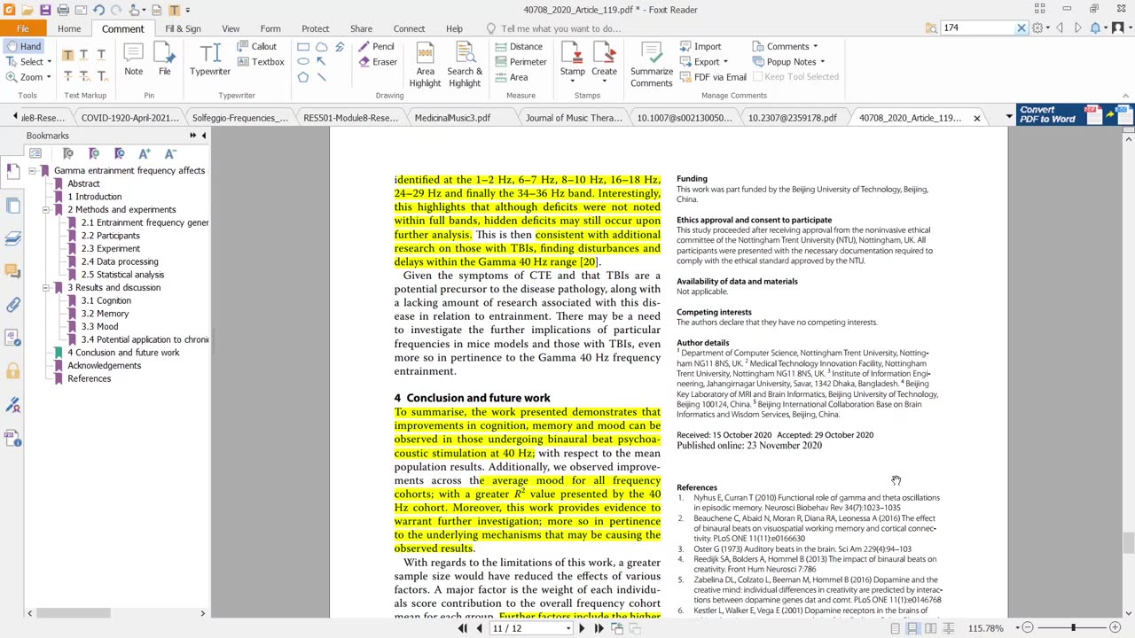The width and height of the screenshot is (1135, 638).
Task: Open the security lock side panel
Action: 12,371
